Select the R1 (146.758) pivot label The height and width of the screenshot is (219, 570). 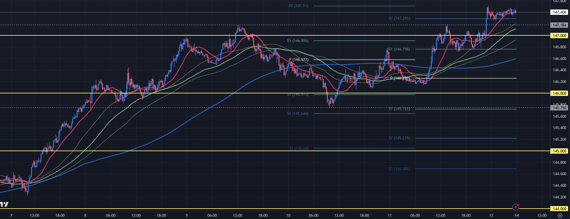click(399, 49)
